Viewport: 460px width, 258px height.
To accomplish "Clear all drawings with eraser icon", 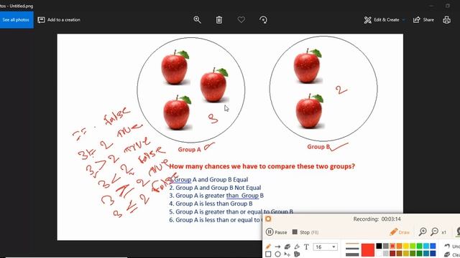I will [452, 254].
